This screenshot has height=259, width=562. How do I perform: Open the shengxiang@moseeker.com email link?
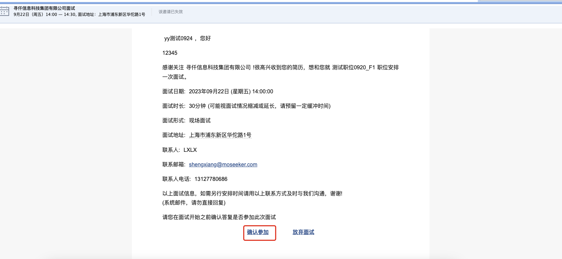223,164
